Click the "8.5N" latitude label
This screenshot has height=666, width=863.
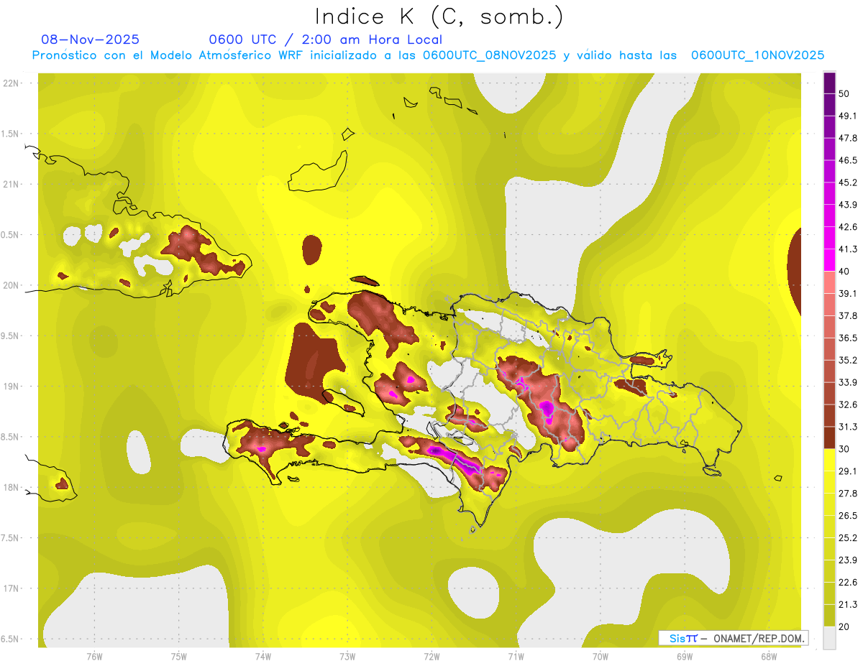[x=11, y=437]
